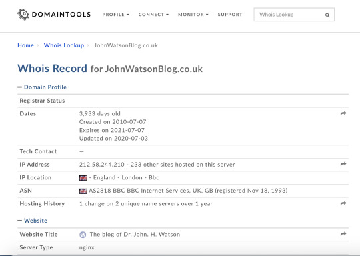This screenshot has width=360, height=256.
Task: Click the UK flag in IP Location row
Action: coord(83,178)
